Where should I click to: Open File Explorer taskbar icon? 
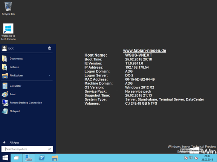[55, 158]
